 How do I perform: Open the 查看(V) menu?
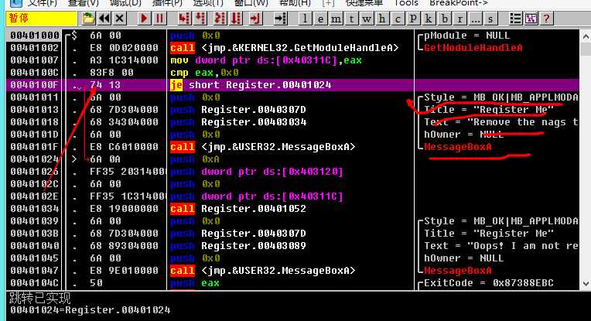83,3
